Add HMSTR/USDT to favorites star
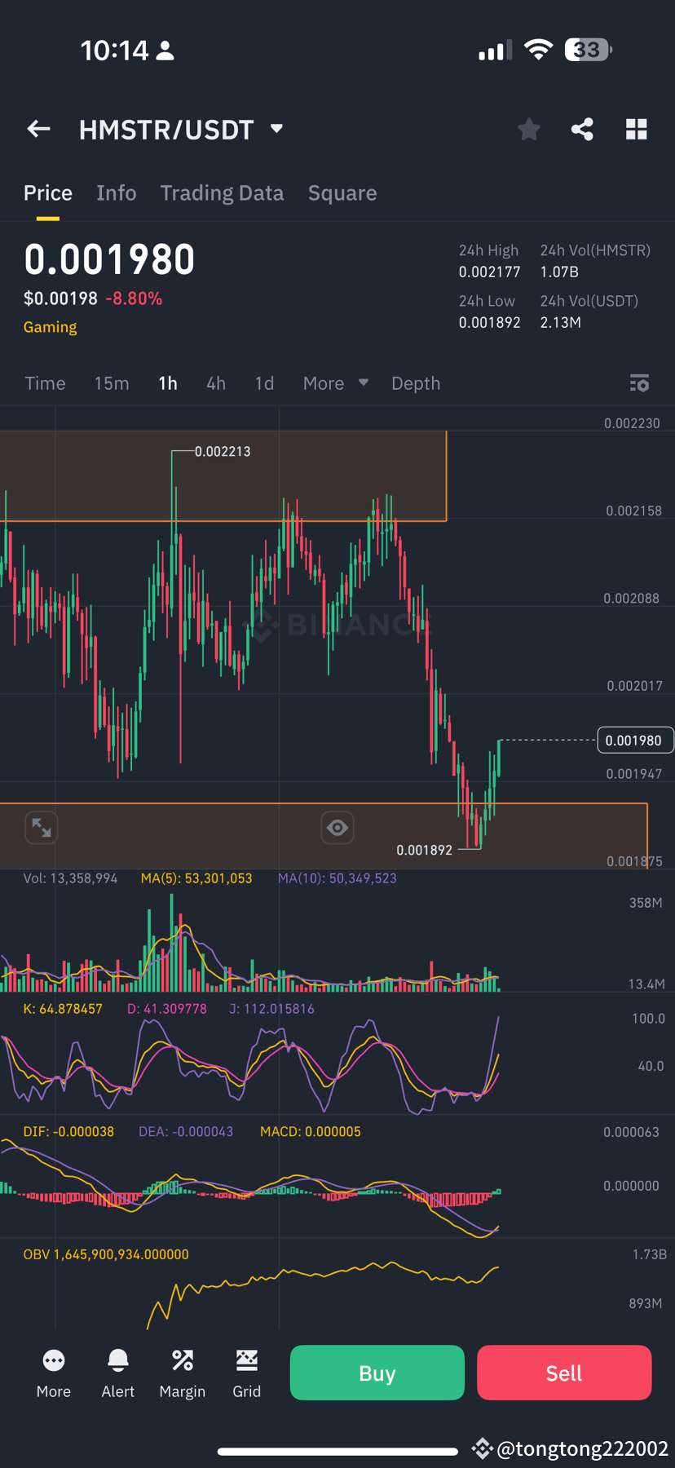This screenshot has width=675, height=1468. click(529, 129)
